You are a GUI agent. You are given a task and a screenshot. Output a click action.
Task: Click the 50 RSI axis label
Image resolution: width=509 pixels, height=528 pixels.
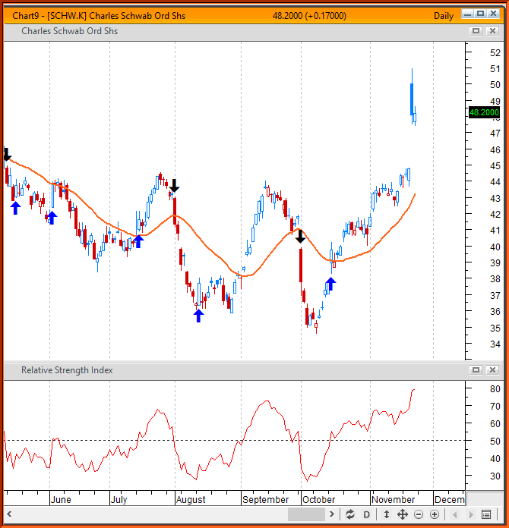[495, 441]
